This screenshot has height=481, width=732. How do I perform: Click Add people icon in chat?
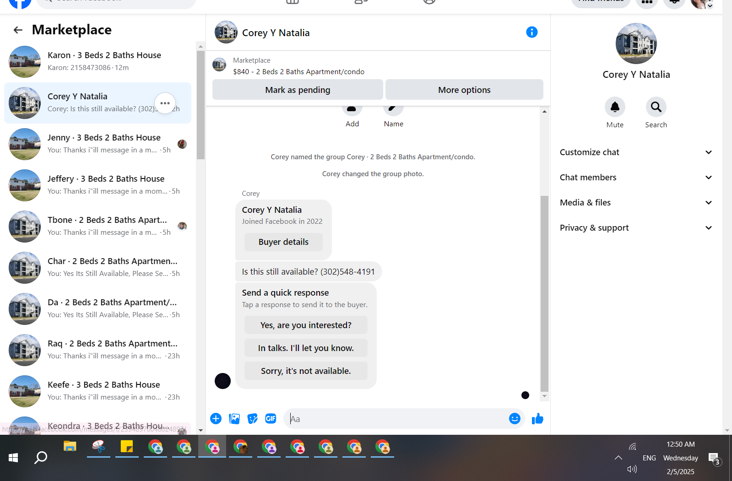pos(352,110)
